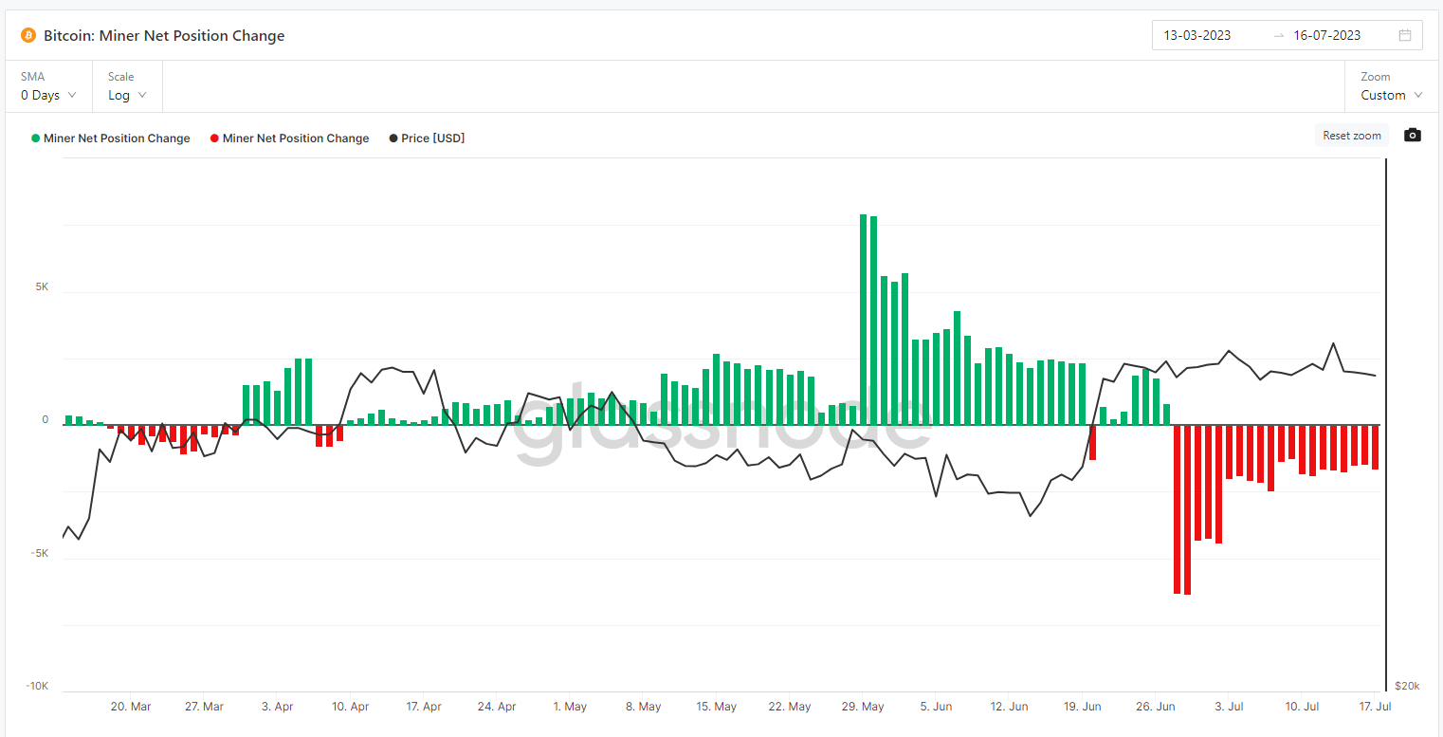Open the Scale Log dropdown
This screenshot has width=1443, height=737.
click(x=127, y=95)
